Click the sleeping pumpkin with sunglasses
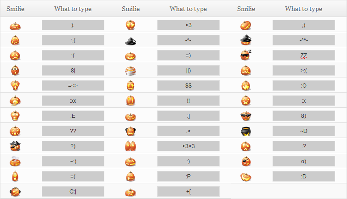The image size is (347, 199). point(245,55)
